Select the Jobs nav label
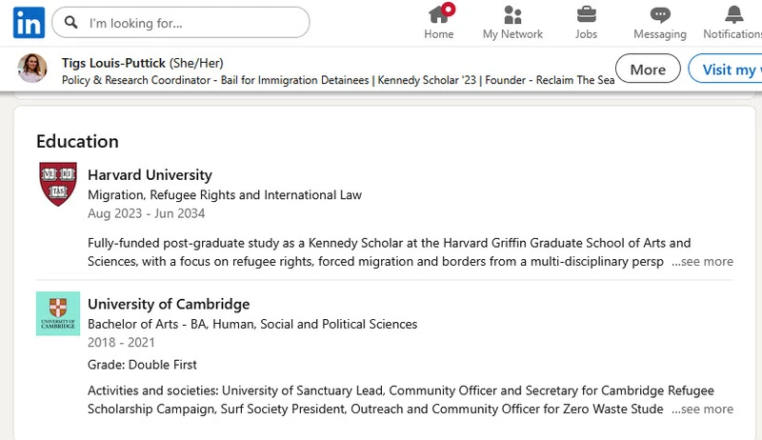 587,34
